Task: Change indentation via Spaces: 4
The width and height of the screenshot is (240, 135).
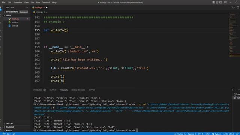Action: click(x=192, y=134)
